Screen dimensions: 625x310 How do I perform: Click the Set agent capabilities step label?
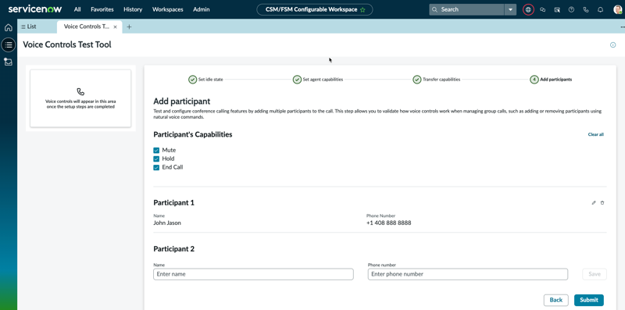pos(323,80)
